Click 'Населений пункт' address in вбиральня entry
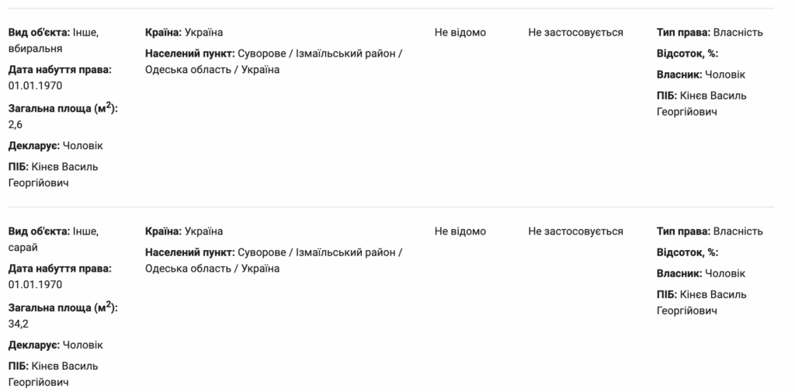 coord(273,61)
